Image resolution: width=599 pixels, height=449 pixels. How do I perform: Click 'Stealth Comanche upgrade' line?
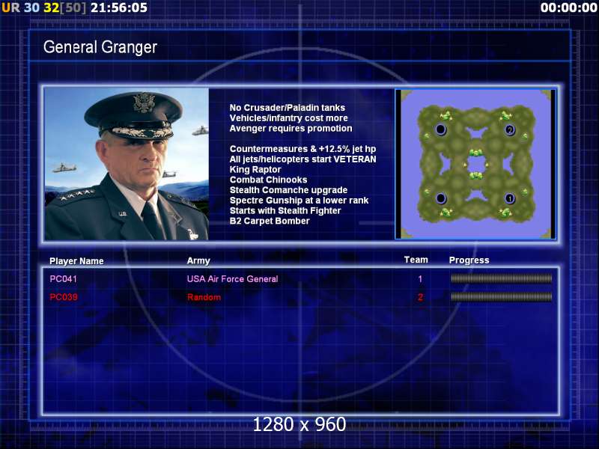coord(288,190)
